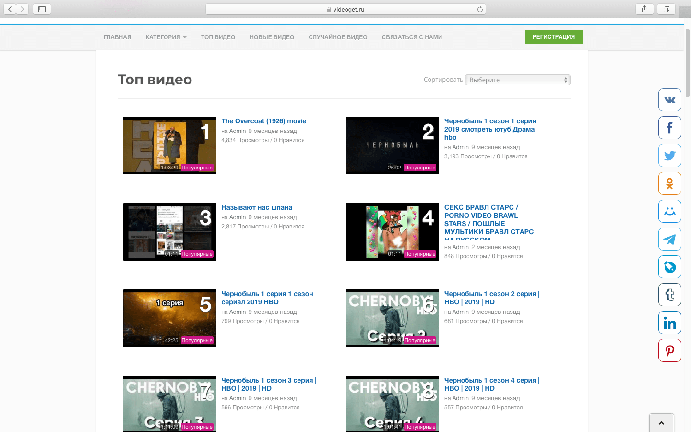Play the number 7 Chernobyl thumbnail

[170, 404]
